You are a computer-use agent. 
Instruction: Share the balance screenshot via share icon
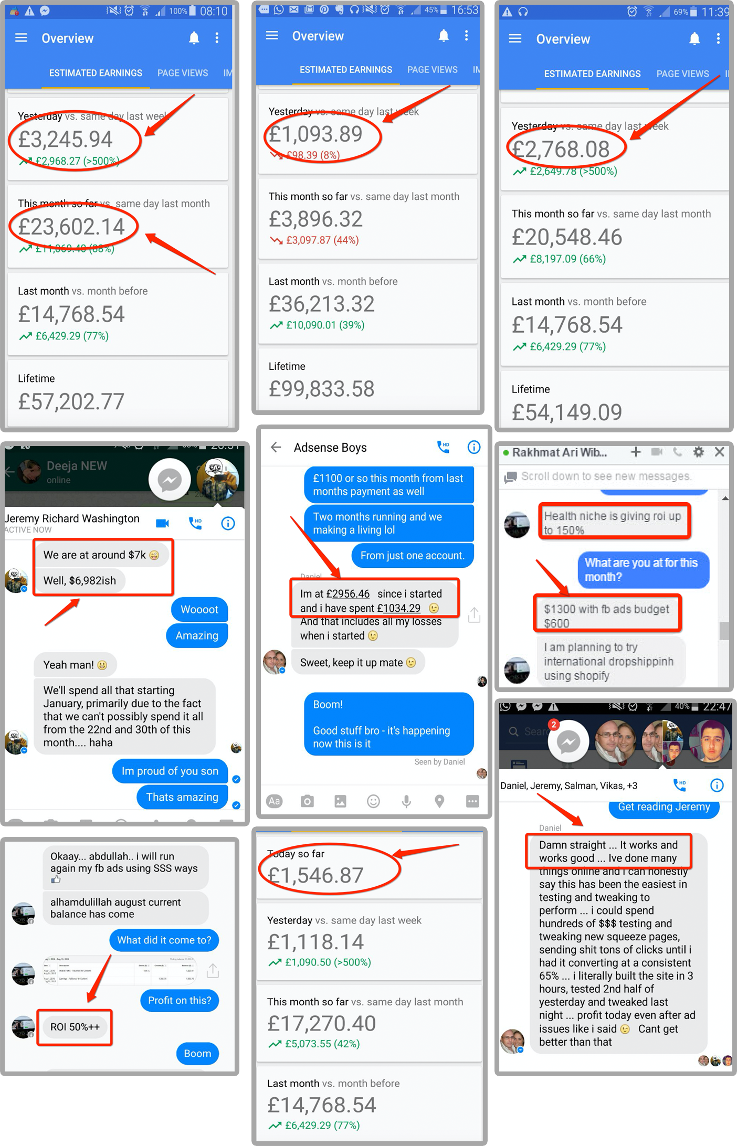(x=213, y=971)
